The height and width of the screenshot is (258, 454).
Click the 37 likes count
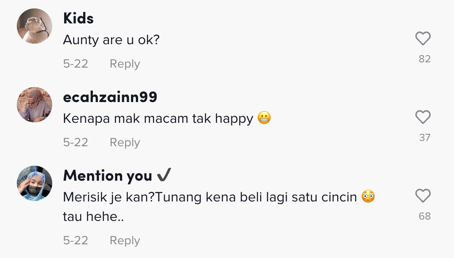click(x=424, y=138)
